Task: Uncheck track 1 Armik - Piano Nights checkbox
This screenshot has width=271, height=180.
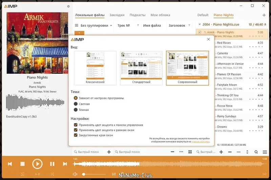Action: coord(200,32)
